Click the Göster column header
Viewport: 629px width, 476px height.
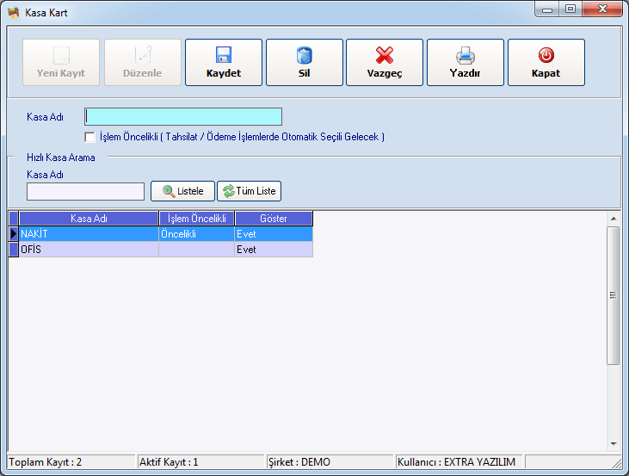point(274,219)
